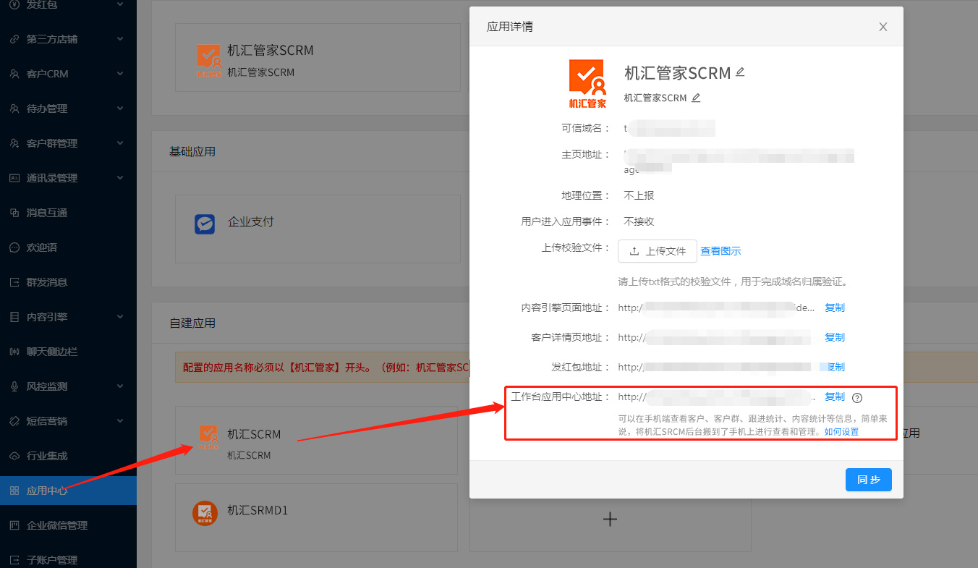Open the 群发消息 menu item
The width and height of the screenshot is (978, 568).
point(68,282)
